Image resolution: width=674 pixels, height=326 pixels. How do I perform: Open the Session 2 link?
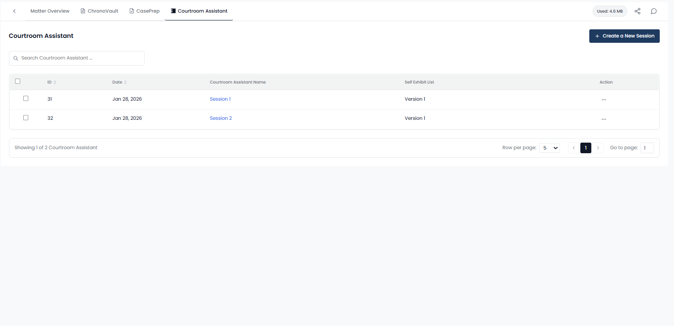tap(221, 118)
